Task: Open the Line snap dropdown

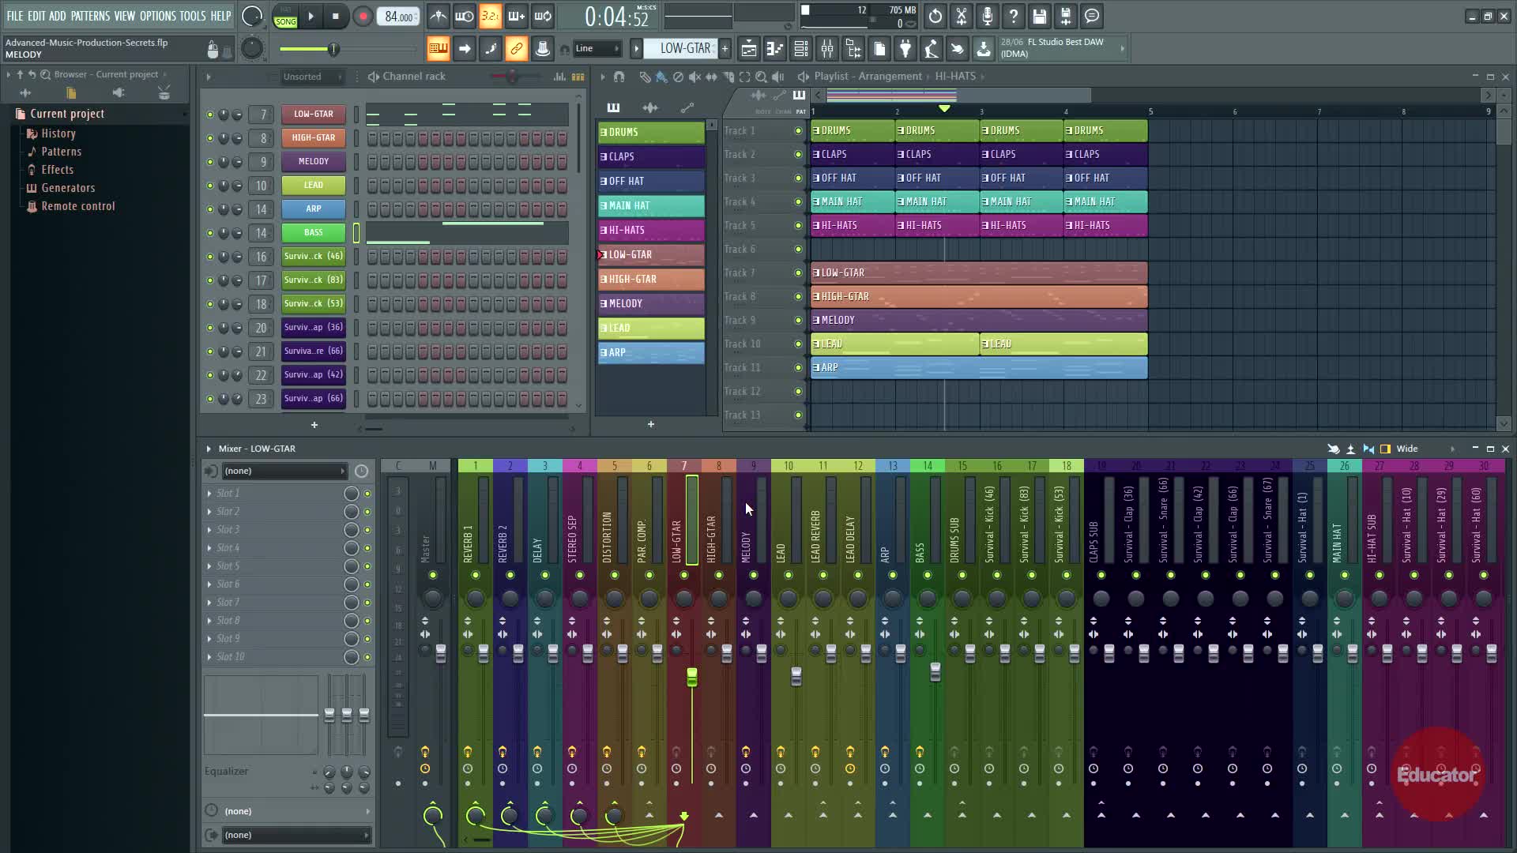Action: [597, 49]
